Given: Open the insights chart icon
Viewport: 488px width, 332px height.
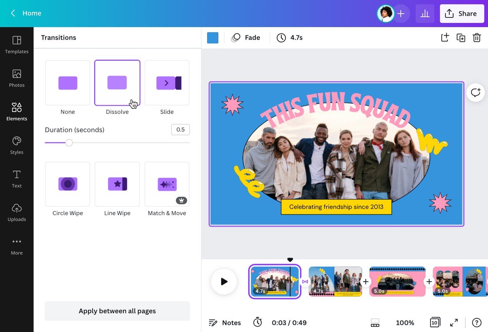Looking at the screenshot, I should point(425,14).
